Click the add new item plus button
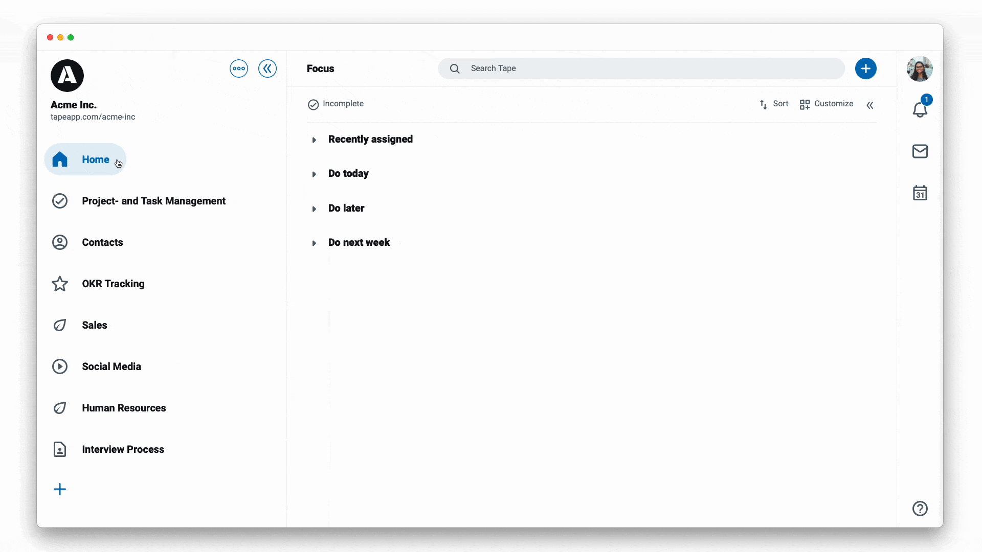 pos(865,68)
